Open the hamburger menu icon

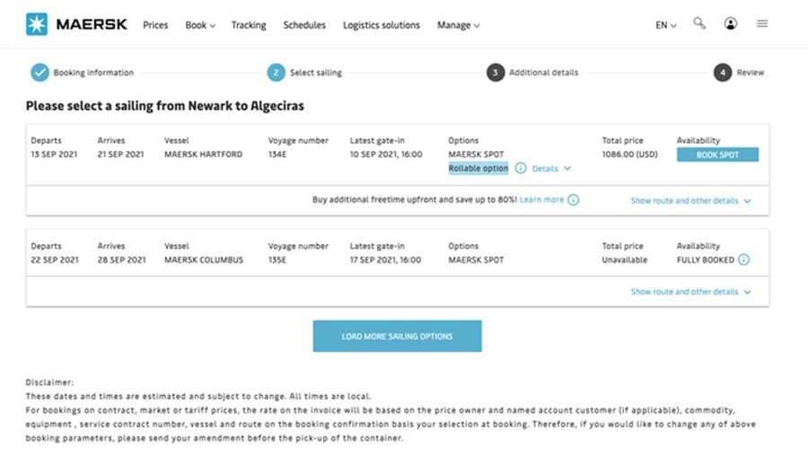tap(762, 24)
